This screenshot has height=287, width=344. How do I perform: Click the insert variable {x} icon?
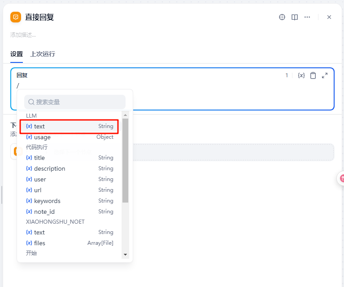point(301,75)
